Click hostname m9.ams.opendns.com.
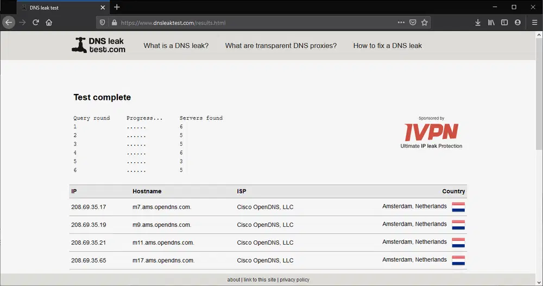This screenshot has height=286, width=543. tap(162, 225)
